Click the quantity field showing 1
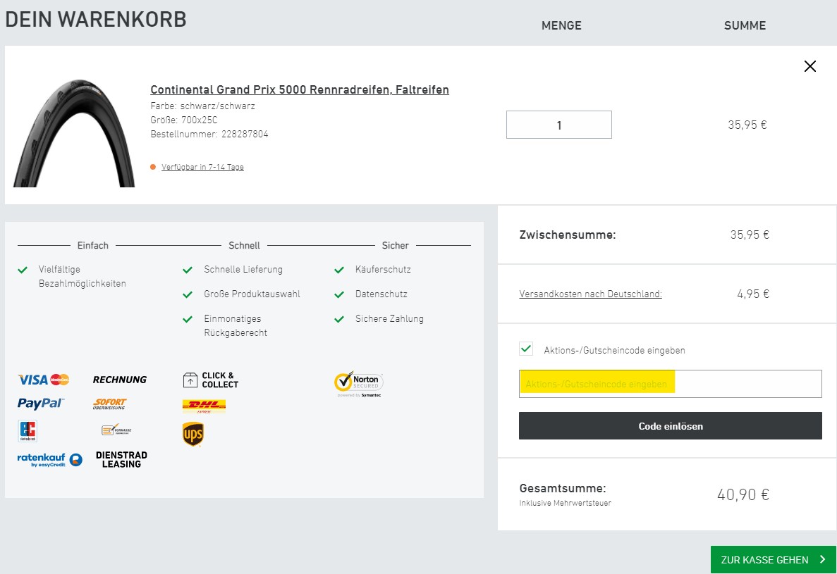The image size is (837, 574). point(559,125)
